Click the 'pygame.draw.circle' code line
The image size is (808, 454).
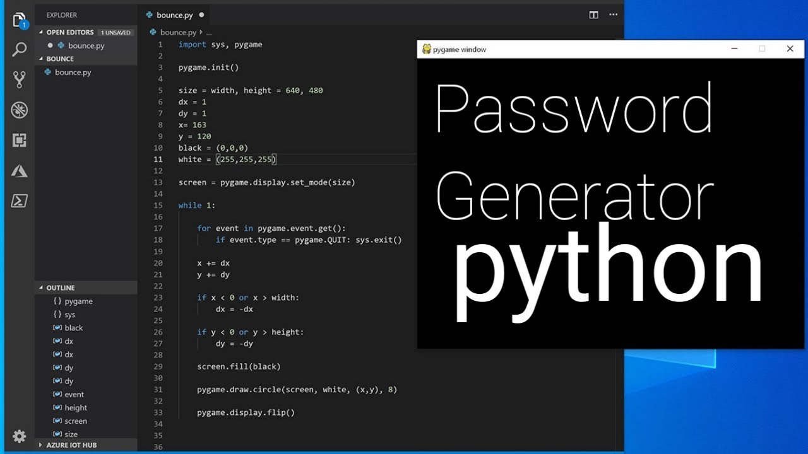pos(297,390)
